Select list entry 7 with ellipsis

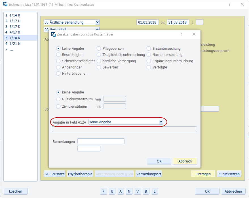pos(20,49)
